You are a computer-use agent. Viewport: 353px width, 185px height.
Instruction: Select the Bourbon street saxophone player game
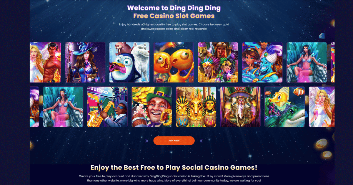[107, 107]
